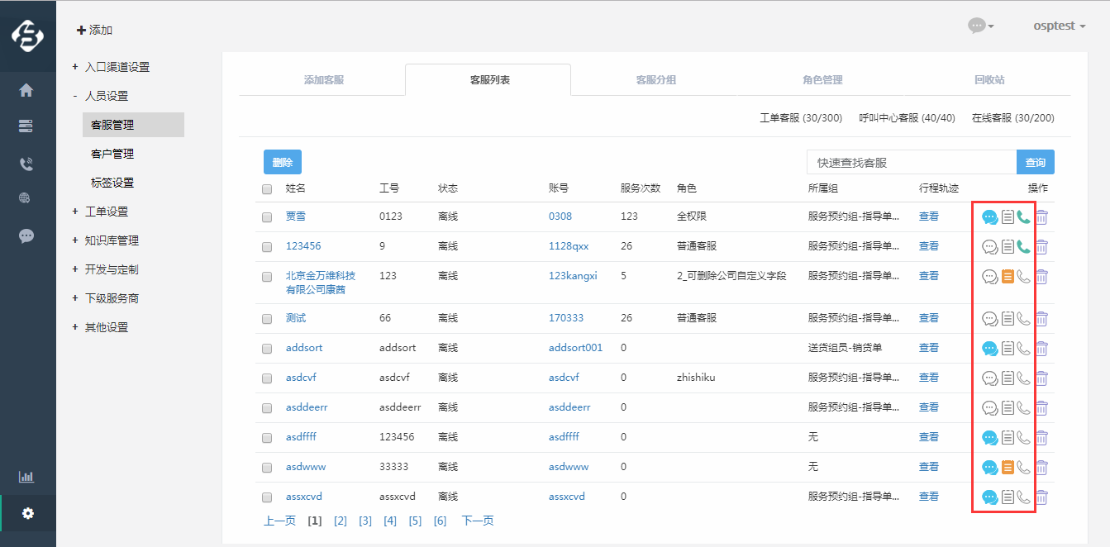Switch to 客服分组 tab

tap(655, 80)
